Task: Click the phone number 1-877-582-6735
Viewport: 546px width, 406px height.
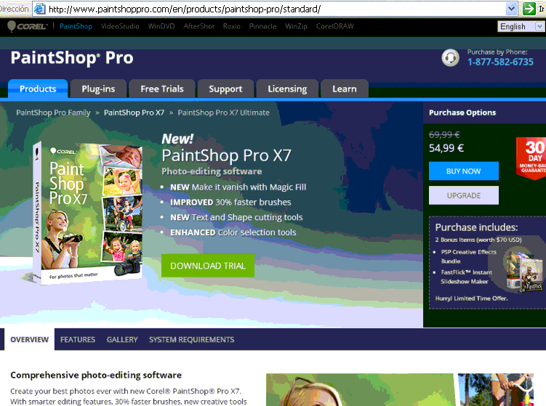Action: point(500,62)
